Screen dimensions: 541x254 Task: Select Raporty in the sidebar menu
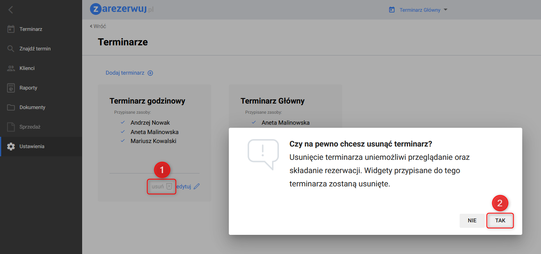tap(28, 88)
